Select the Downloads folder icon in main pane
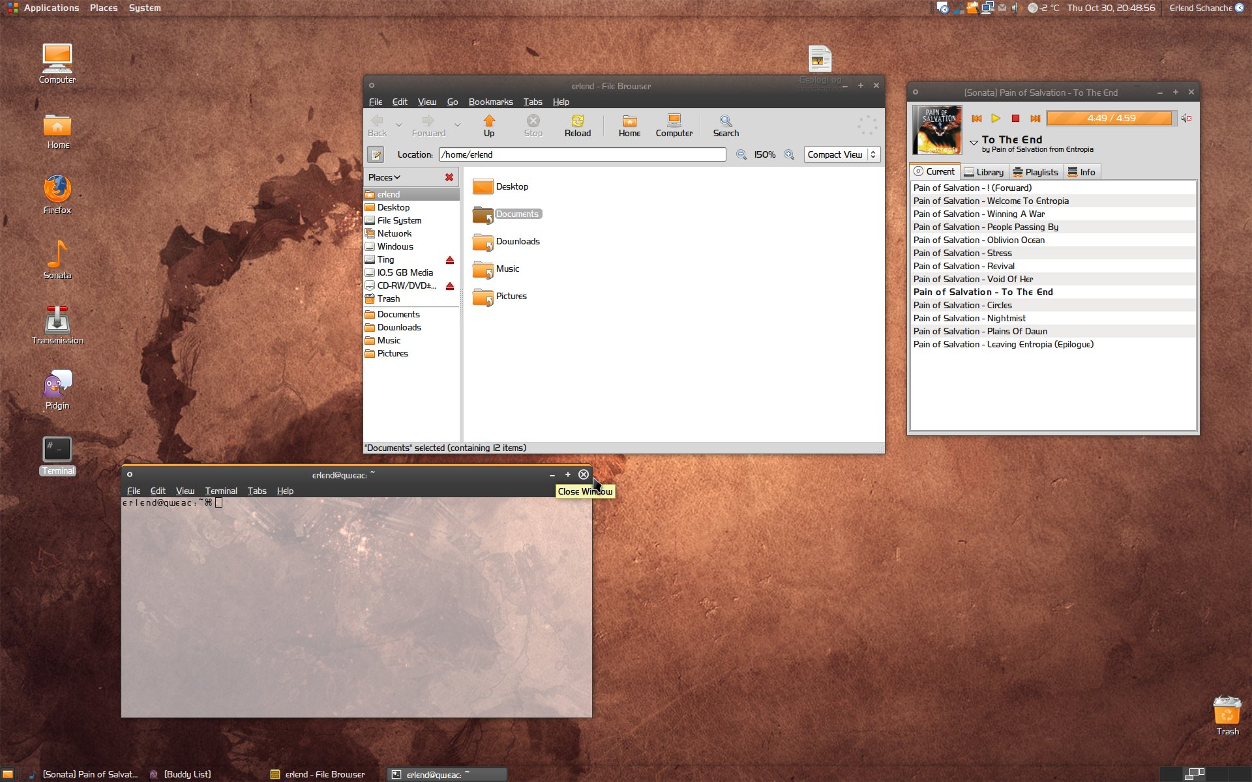The width and height of the screenshot is (1252, 782). click(483, 242)
